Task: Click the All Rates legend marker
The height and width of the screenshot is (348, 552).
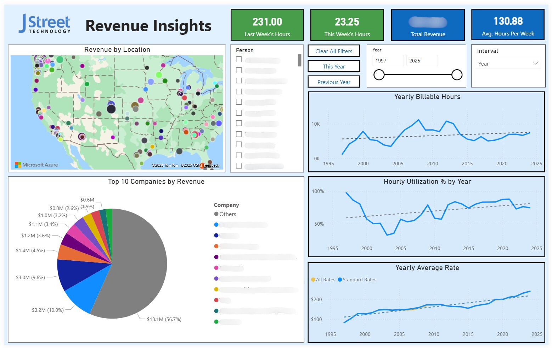Action: click(x=313, y=280)
